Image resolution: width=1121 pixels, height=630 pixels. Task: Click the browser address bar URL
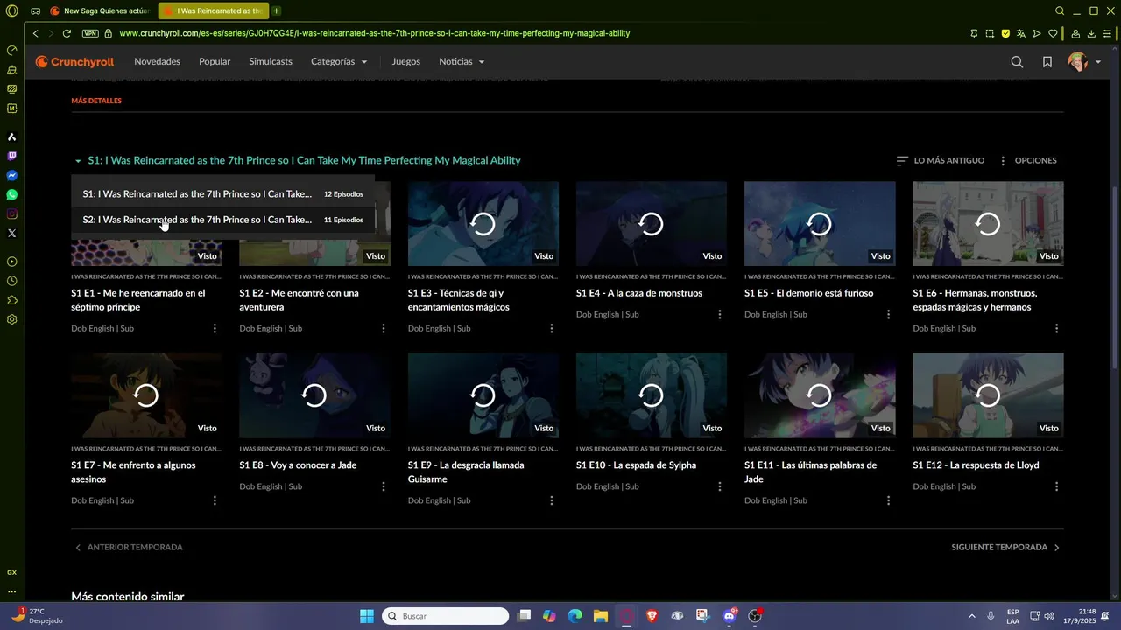coord(375,33)
